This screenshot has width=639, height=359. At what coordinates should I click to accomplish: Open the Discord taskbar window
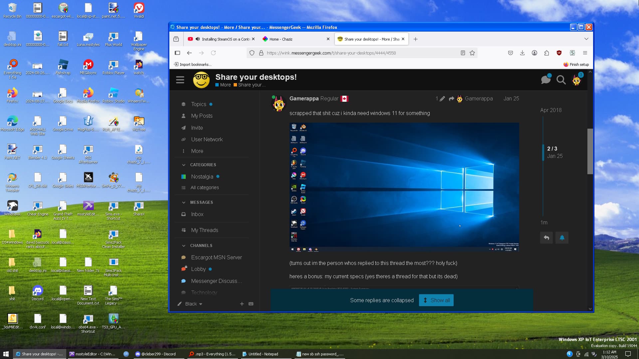[x=158, y=354]
